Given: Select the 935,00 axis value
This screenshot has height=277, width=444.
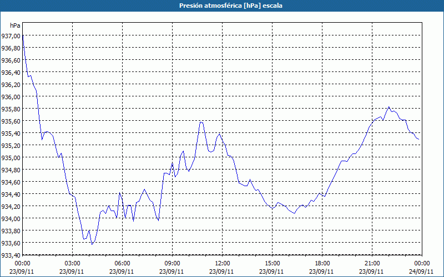Looking at the screenshot, I should [x=11, y=157].
